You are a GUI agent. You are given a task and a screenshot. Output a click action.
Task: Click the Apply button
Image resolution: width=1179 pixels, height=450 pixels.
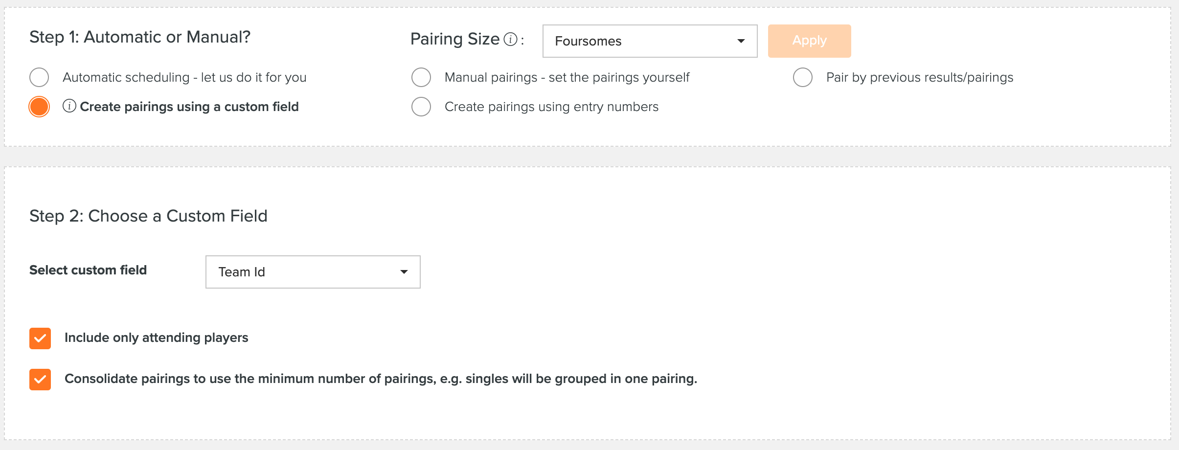pyautogui.click(x=809, y=41)
